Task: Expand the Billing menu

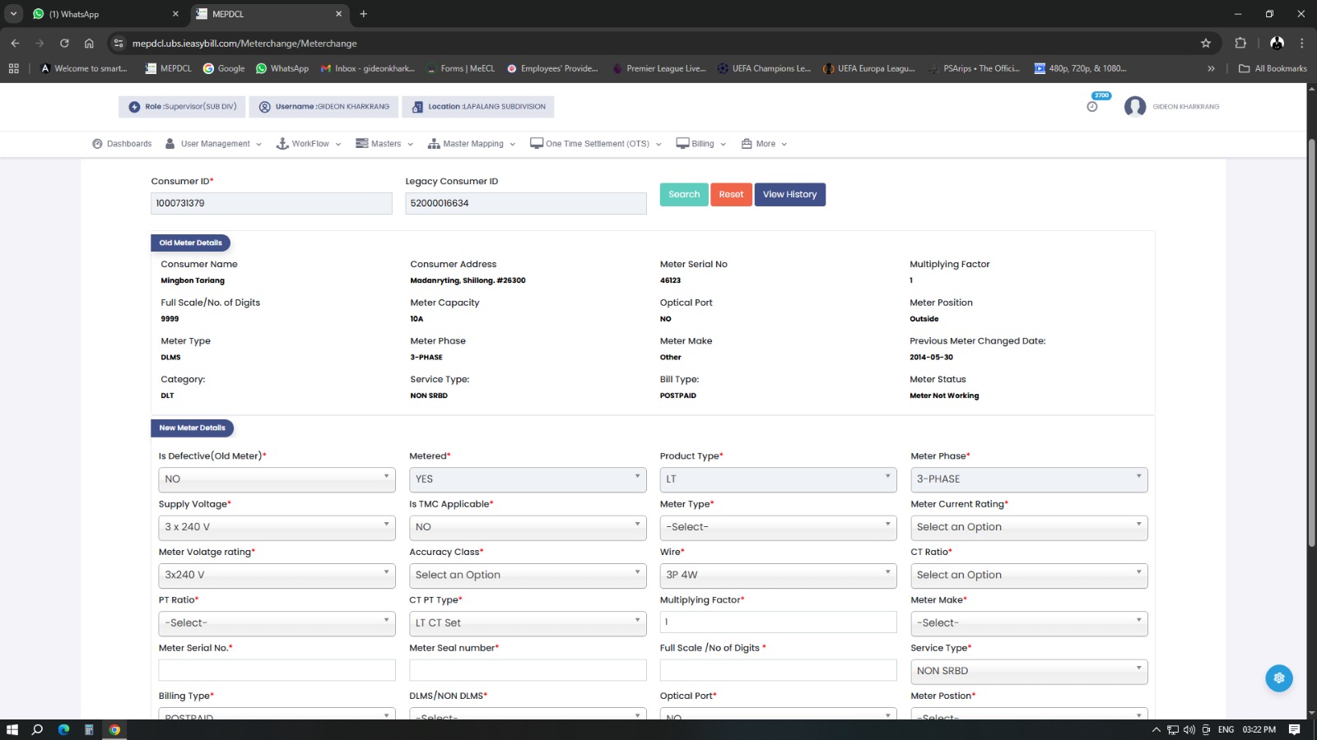Action: (x=701, y=144)
